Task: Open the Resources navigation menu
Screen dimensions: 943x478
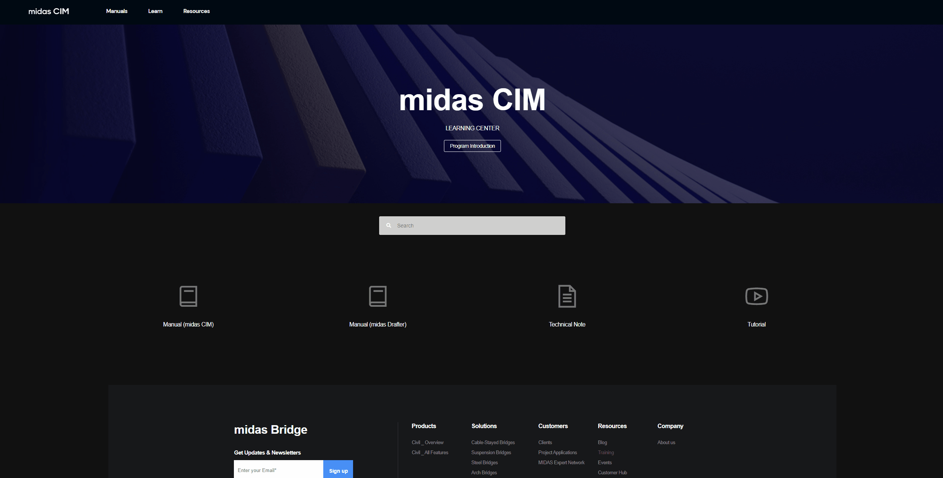Action: [196, 11]
